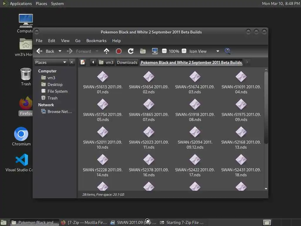Screen dimensions: 301x226
Task: Click the status bar item count text
Action: pyautogui.click(x=103, y=195)
